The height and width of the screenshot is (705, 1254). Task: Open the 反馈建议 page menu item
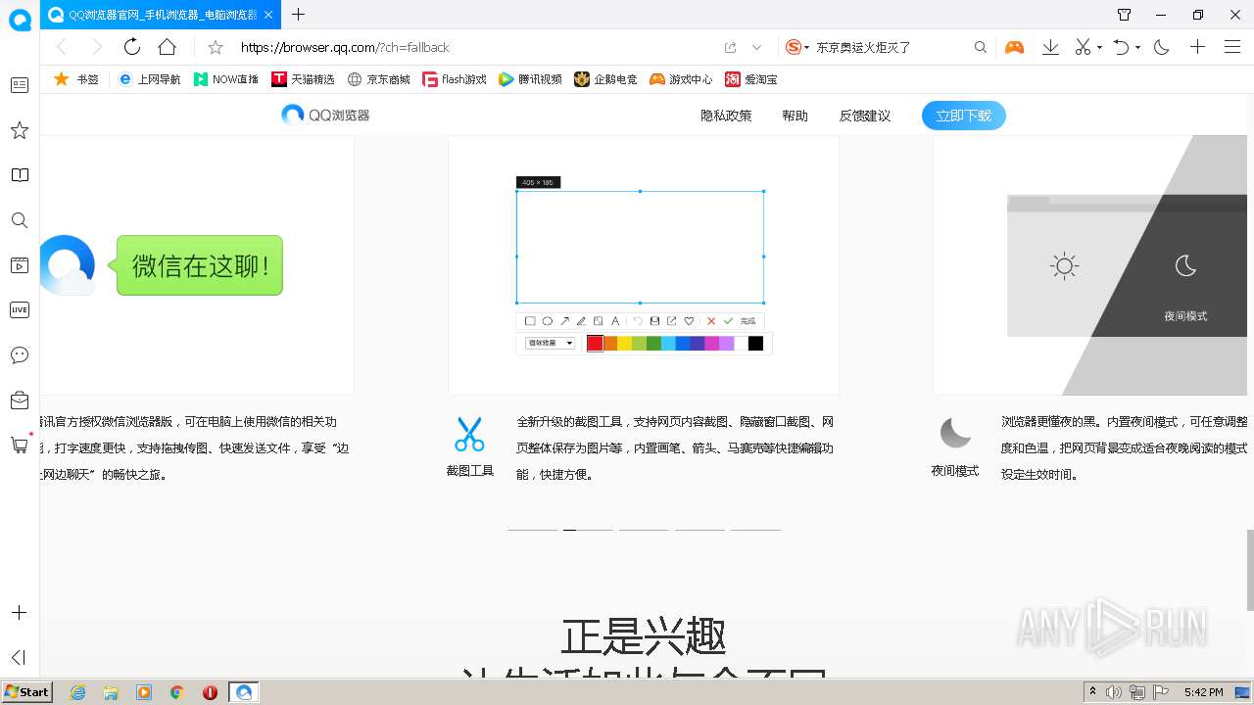(864, 116)
